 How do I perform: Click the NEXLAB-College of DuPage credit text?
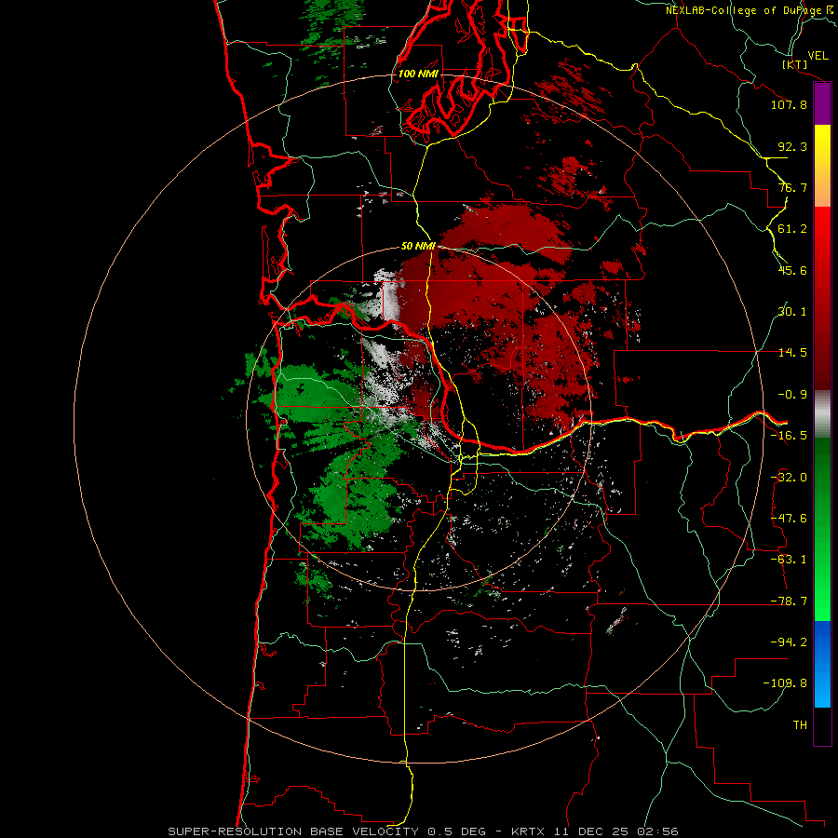tap(749, 10)
